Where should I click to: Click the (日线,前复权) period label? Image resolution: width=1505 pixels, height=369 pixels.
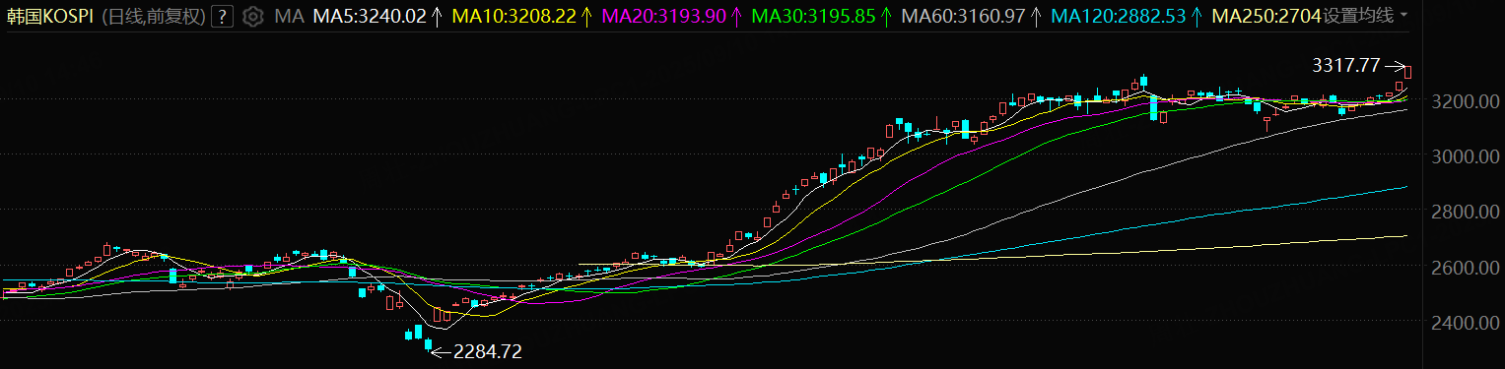(x=154, y=16)
